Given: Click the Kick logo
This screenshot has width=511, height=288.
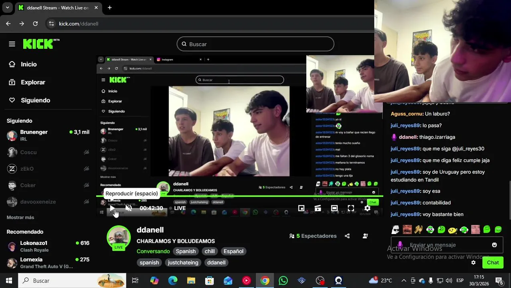Looking at the screenshot, I should tap(41, 44).
